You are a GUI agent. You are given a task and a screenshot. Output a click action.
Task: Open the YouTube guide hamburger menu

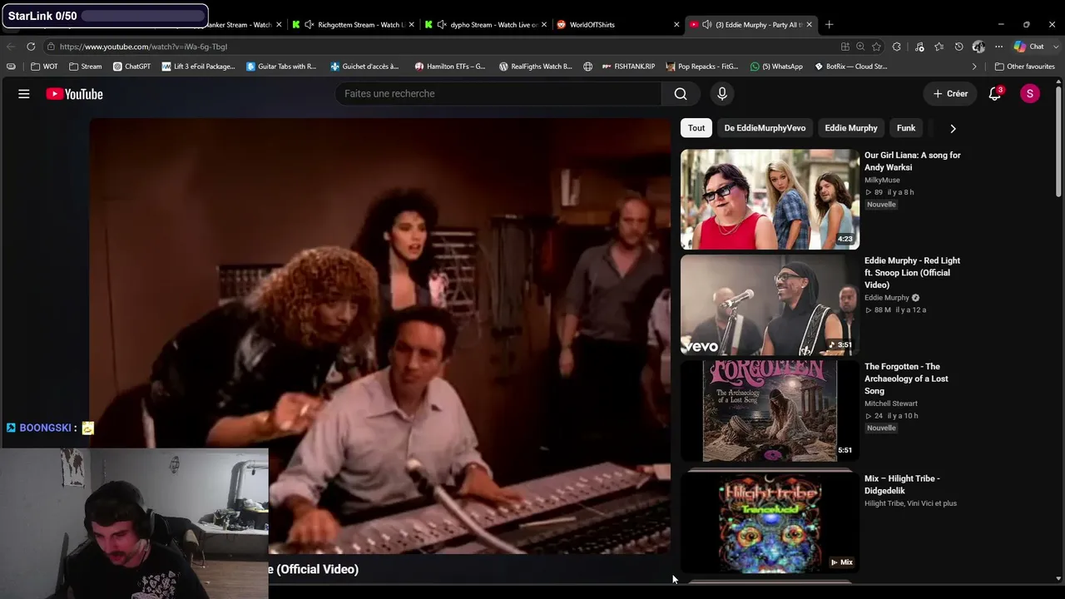pos(24,94)
